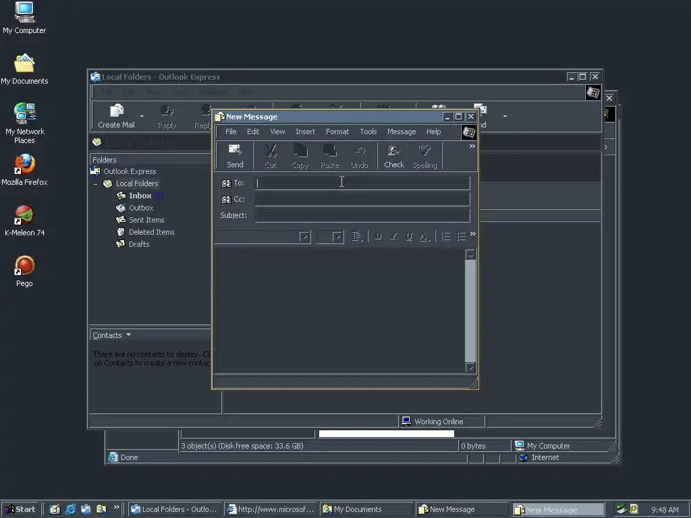
Task: Open My Computer desktop icon
Action: [24, 18]
